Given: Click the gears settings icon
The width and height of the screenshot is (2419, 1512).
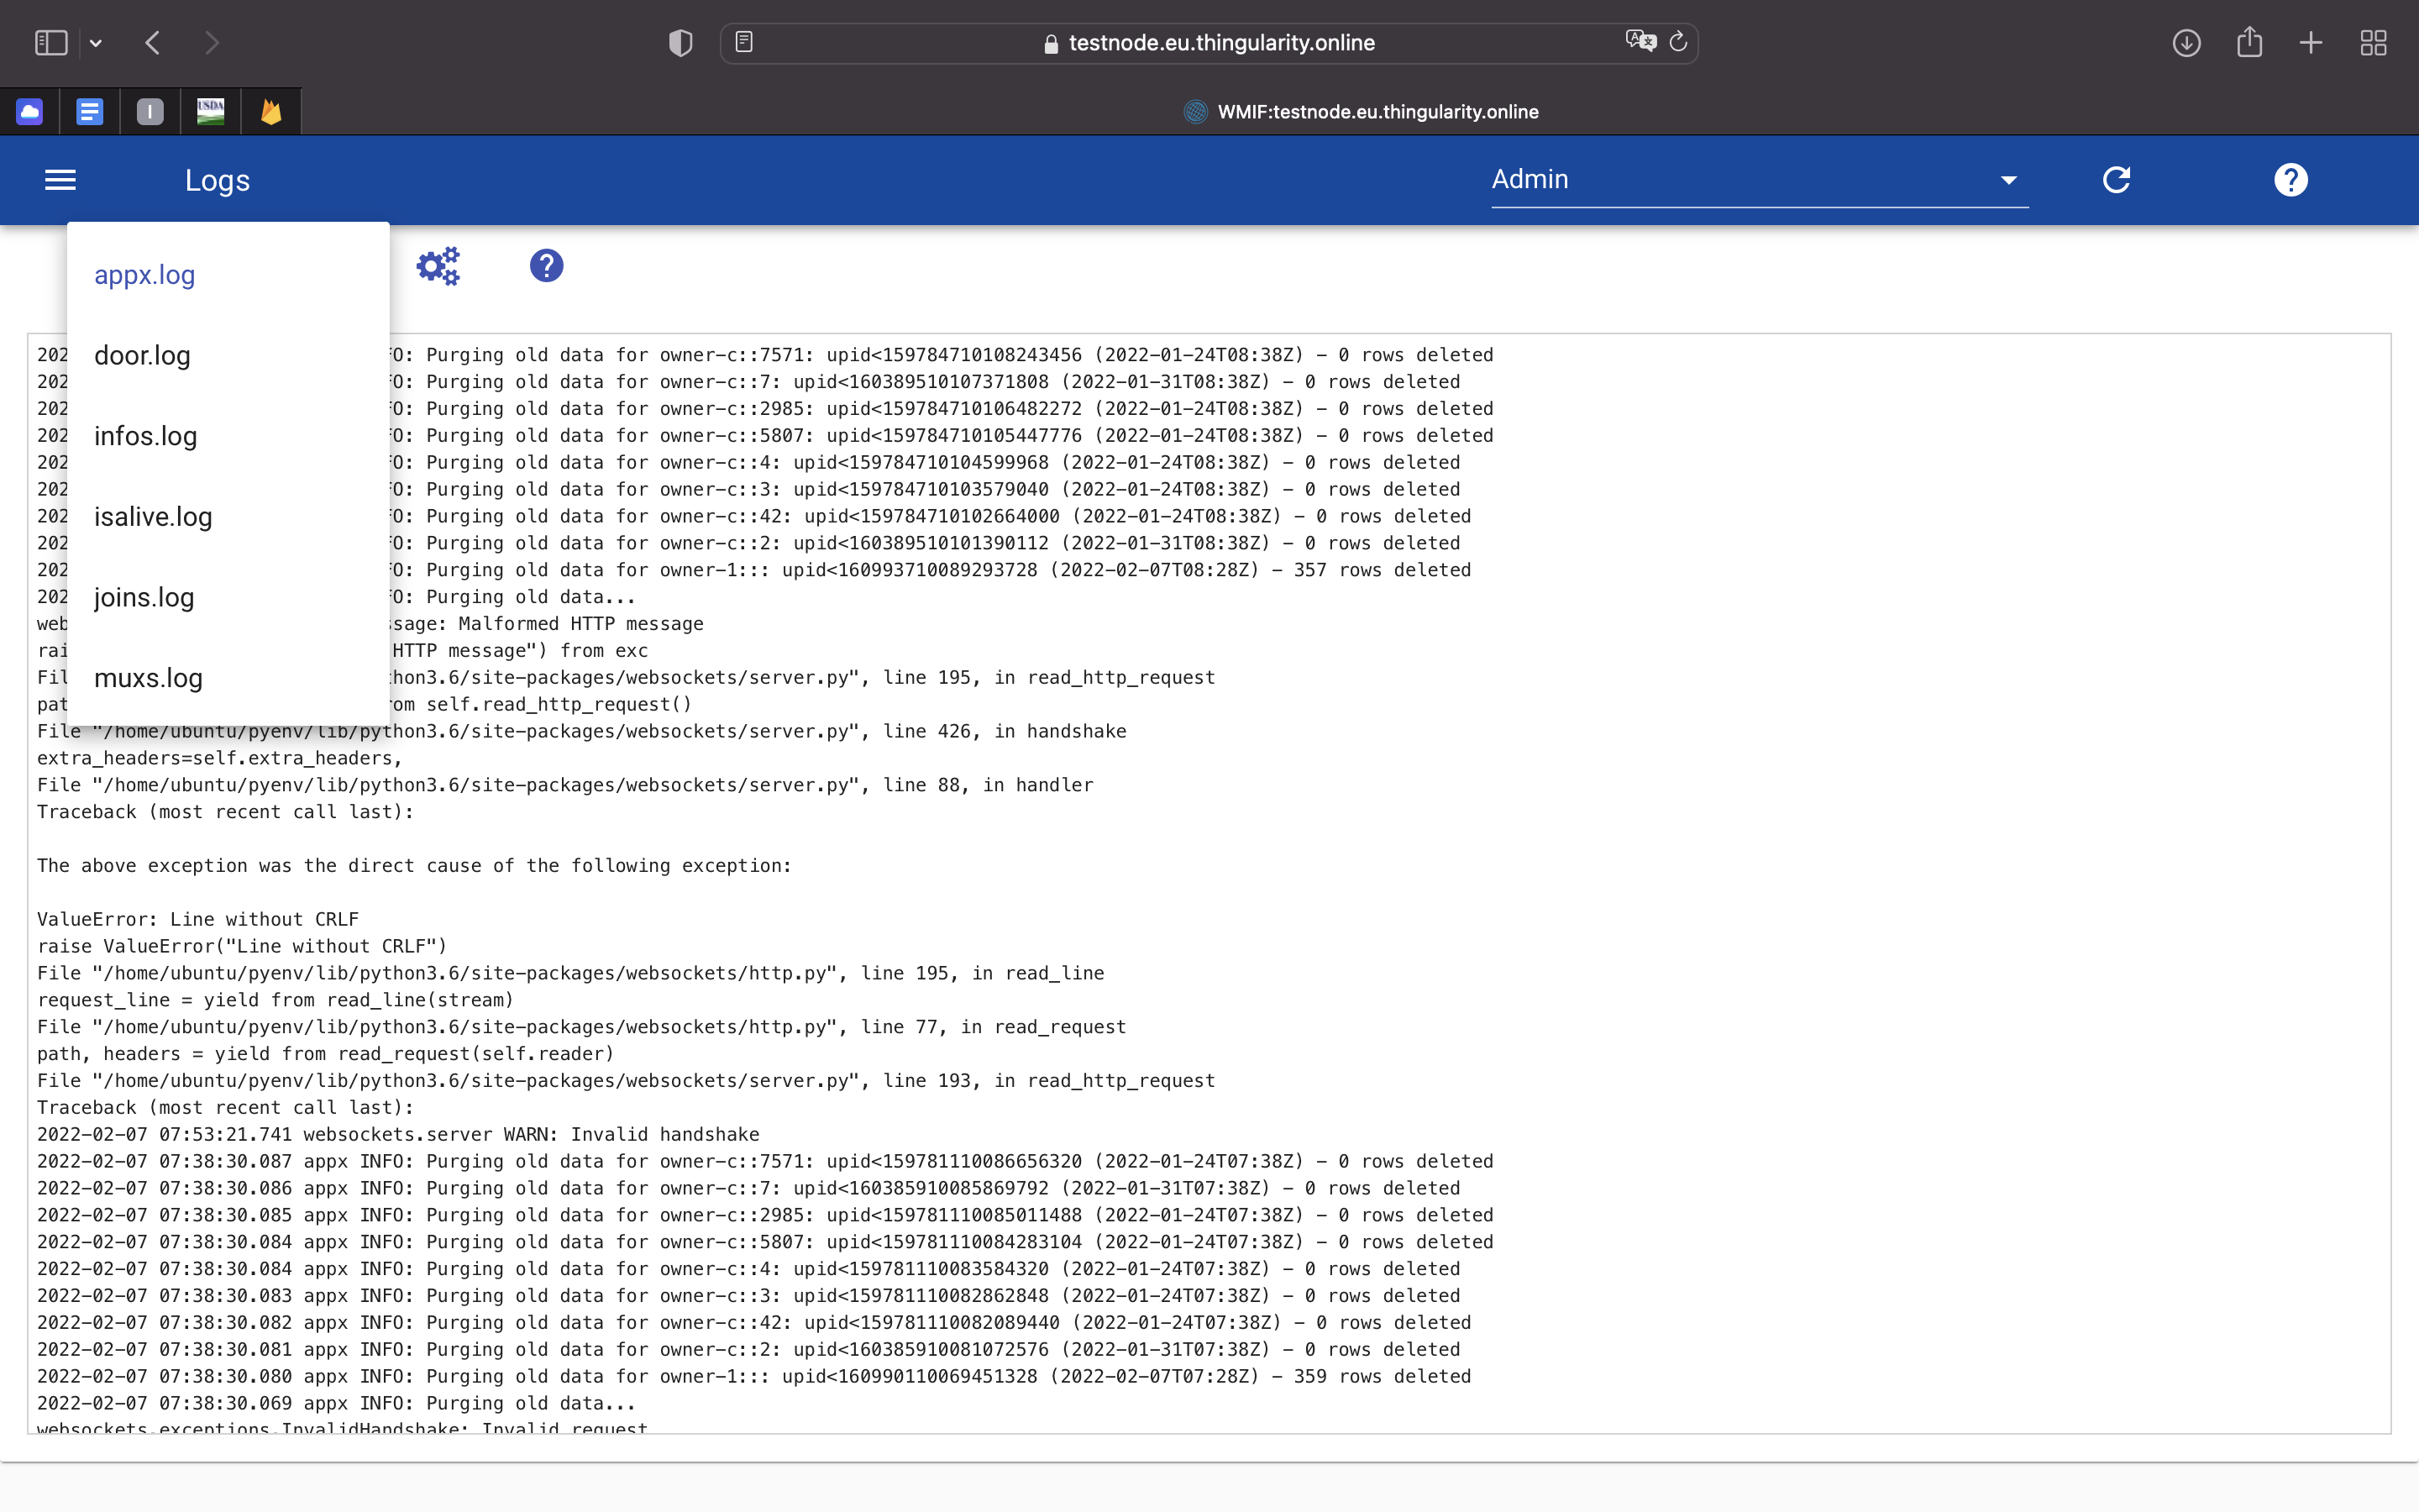Looking at the screenshot, I should (438, 266).
